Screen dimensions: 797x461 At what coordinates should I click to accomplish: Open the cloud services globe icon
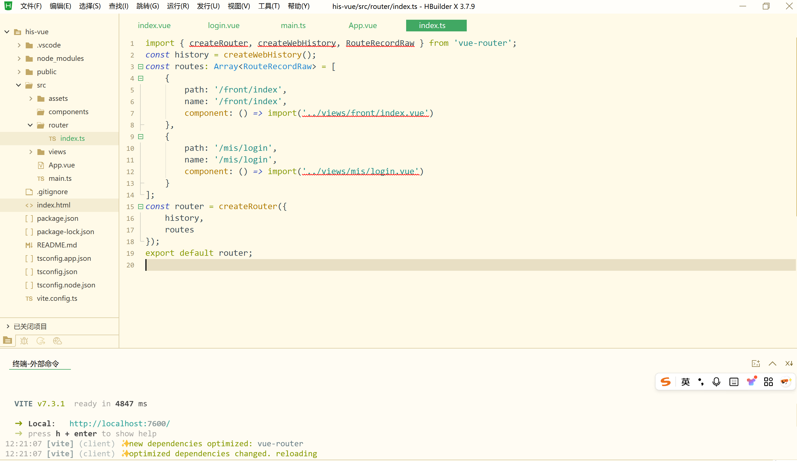tap(57, 341)
